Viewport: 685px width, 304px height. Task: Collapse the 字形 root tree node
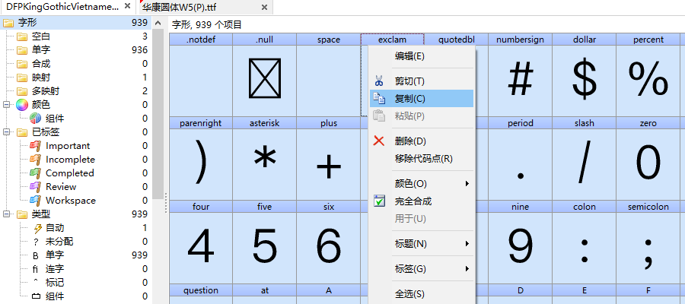click(8, 23)
